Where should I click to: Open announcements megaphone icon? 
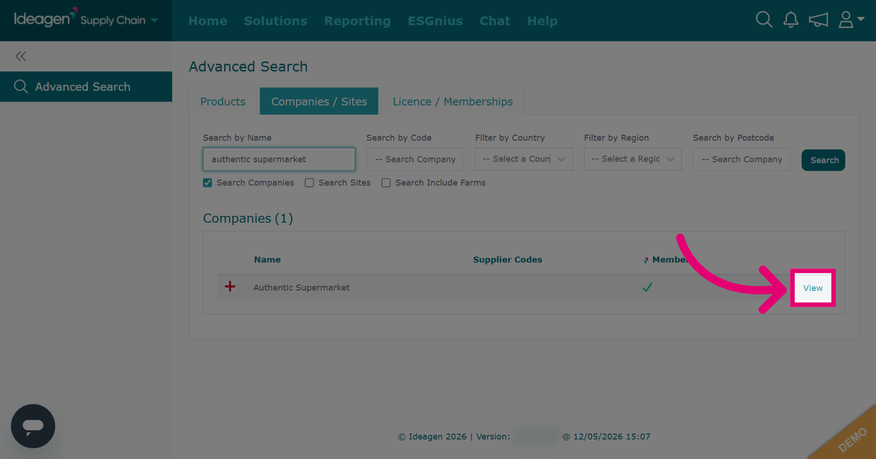[x=819, y=20]
